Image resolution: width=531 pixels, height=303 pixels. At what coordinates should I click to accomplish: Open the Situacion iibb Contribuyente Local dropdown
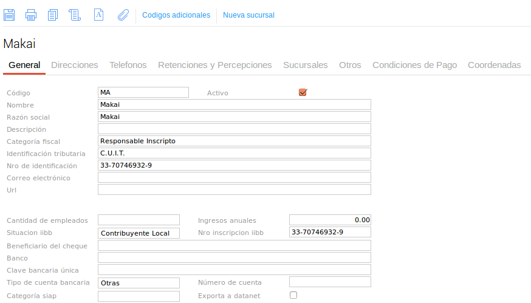pyautogui.click(x=139, y=233)
